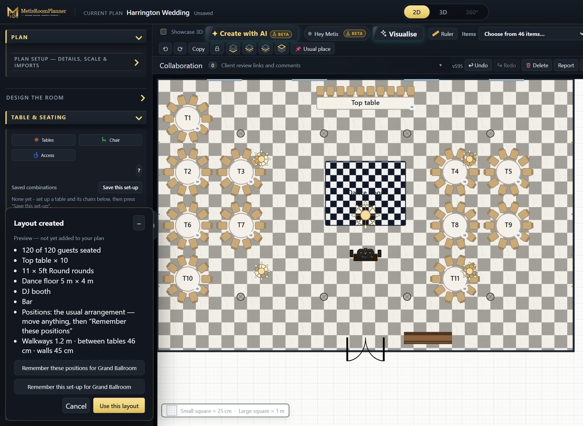Select the DJ booth on floor plan
Image resolution: width=583 pixels, height=426 pixels.
point(365,254)
